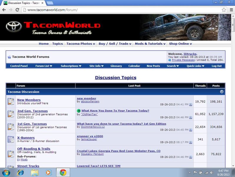This screenshot has height=177, width=235.
Task: Go to last post icon in 1st Gen. Tacomas row
Action: coord(191,130)
